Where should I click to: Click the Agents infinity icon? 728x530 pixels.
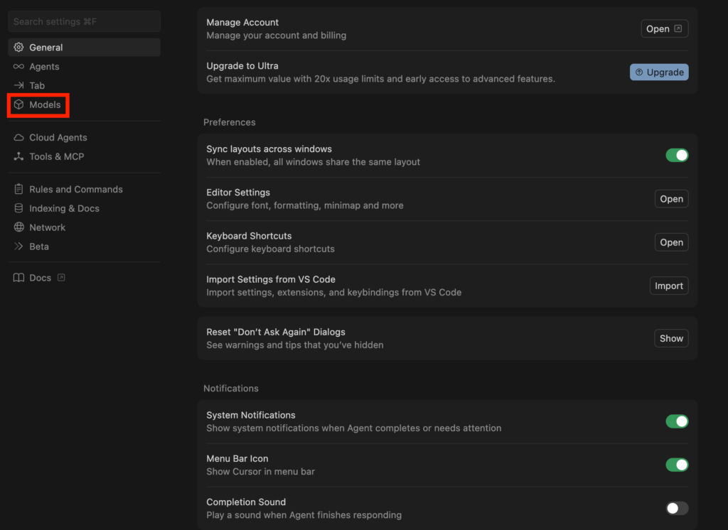tap(19, 67)
